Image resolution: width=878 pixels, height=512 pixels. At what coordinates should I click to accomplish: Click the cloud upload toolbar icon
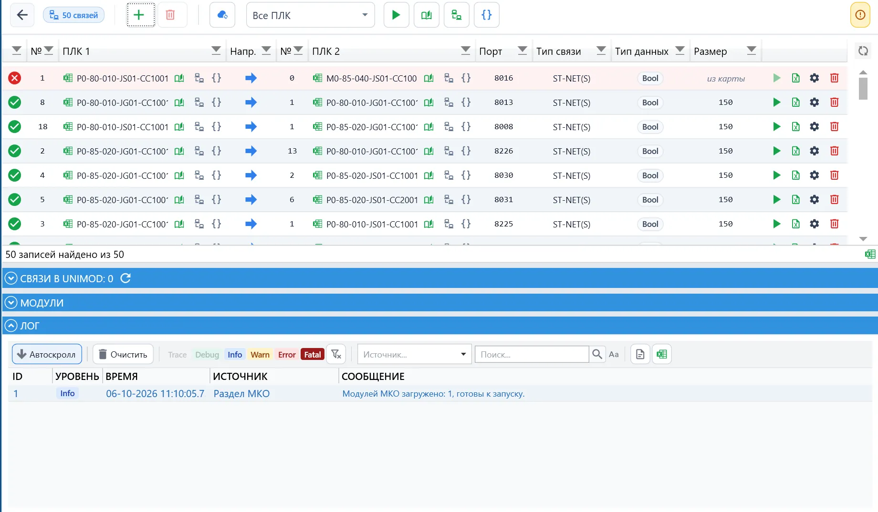click(222, 15)
